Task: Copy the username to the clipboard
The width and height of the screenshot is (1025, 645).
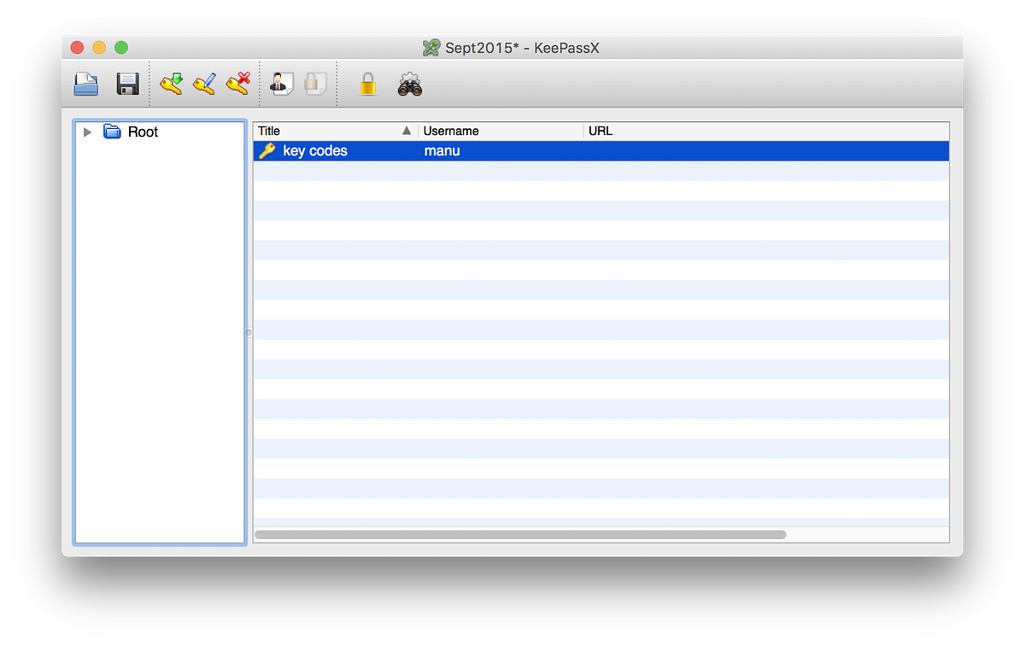Action: coord(282,83)
